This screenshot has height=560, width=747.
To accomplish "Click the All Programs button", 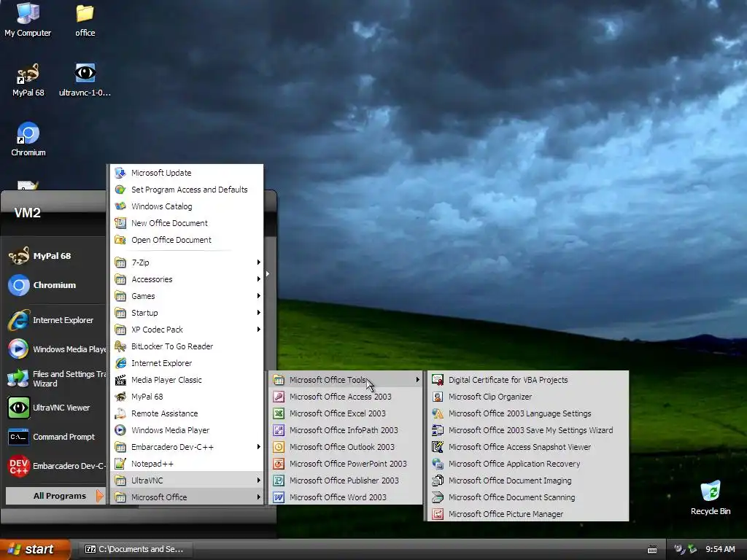I will 55,496.
